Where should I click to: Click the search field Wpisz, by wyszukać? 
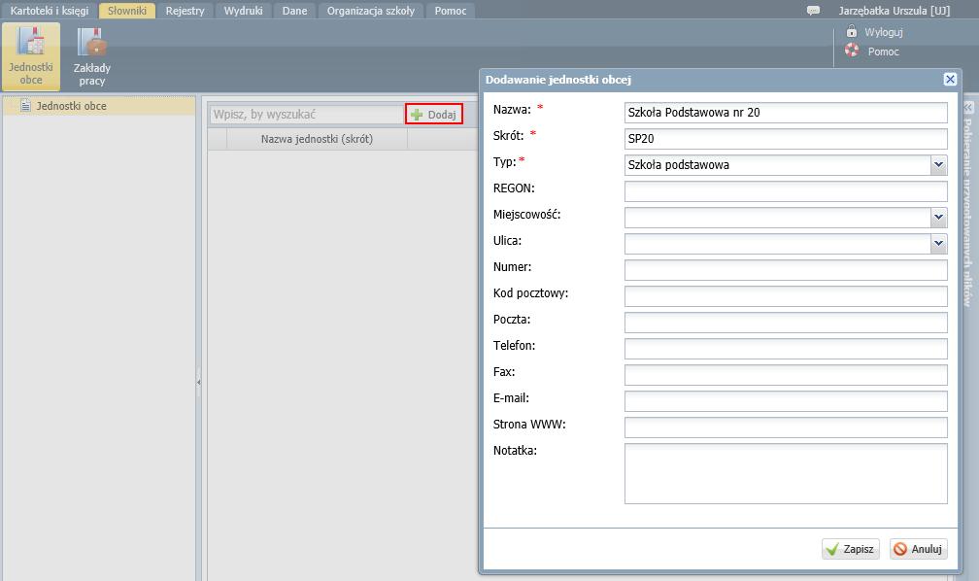click(307, 115)
